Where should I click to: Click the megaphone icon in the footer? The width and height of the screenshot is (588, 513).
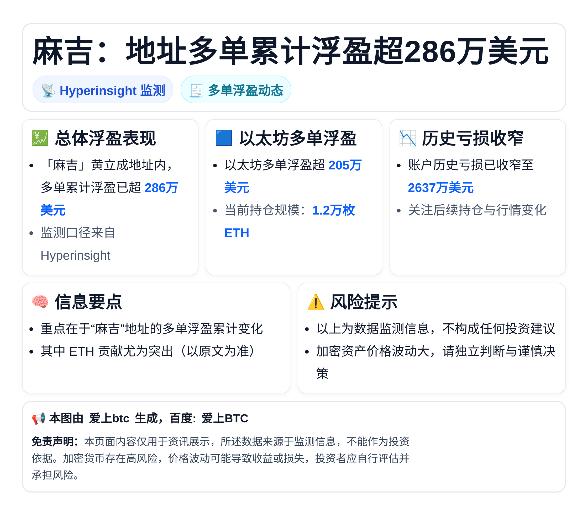pos(38,419)
